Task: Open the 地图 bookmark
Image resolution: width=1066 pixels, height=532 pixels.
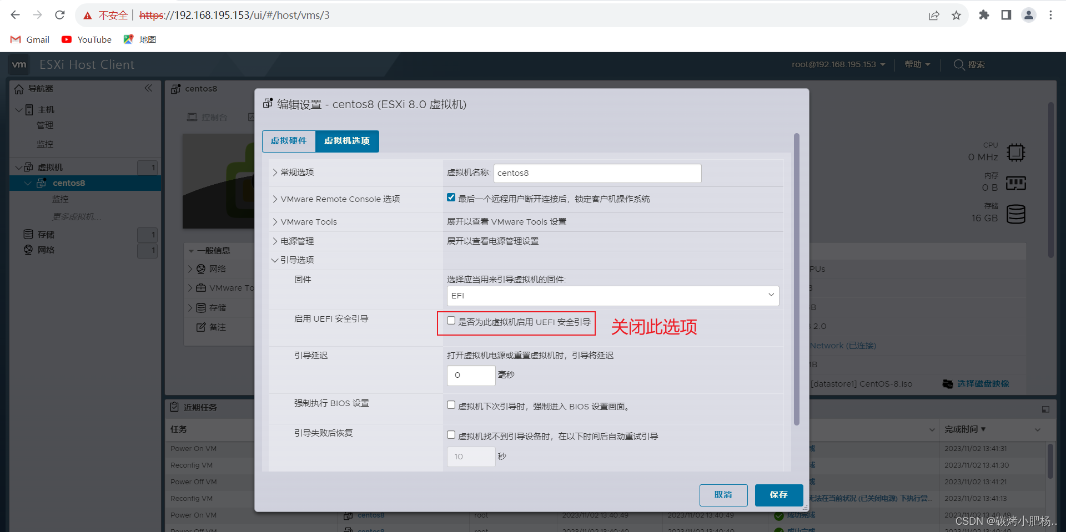Action: coord(140,39)
